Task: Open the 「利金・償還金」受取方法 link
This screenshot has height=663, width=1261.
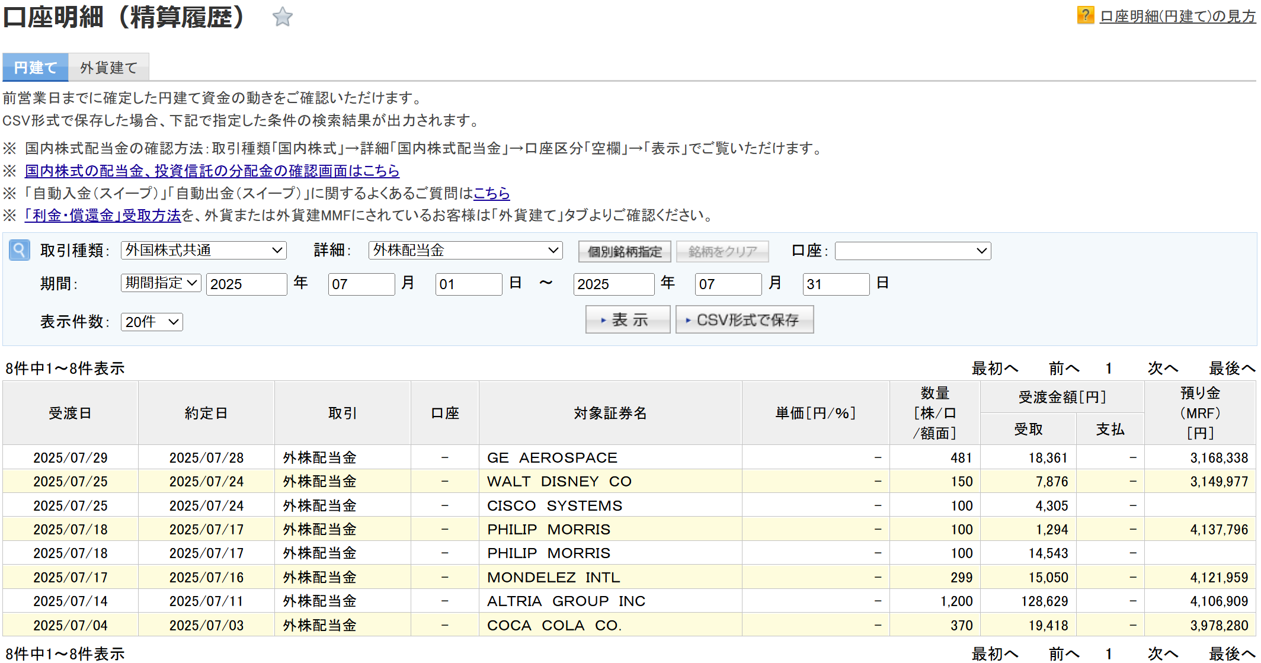Action: coord(103,215)
